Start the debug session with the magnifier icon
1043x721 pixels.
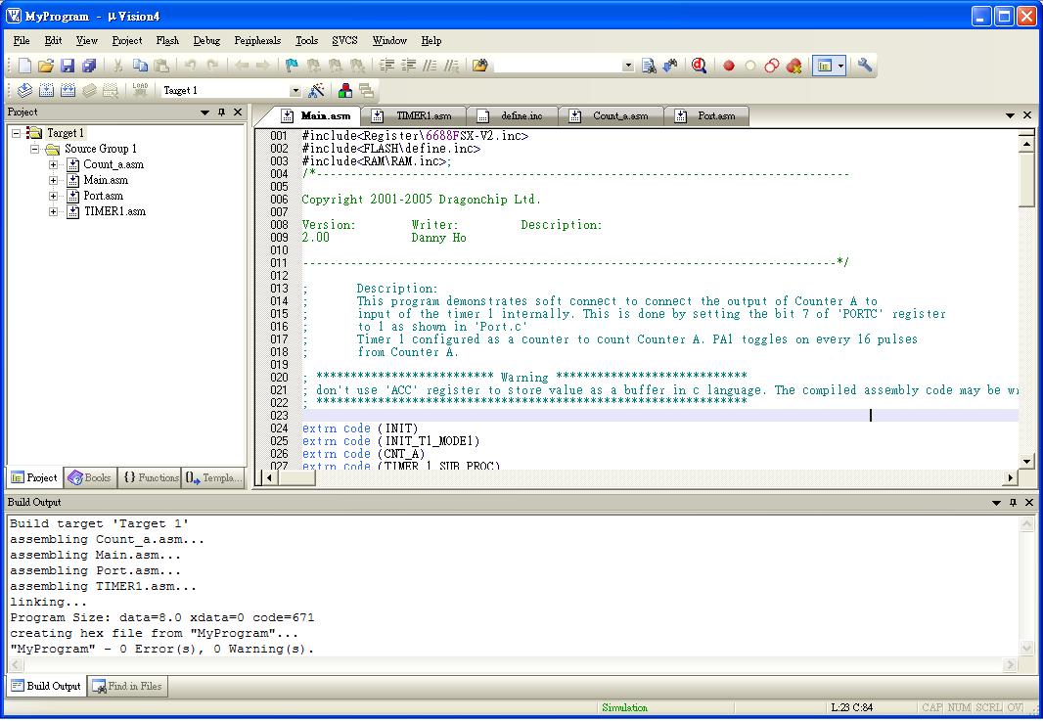(x=699, y=66)
